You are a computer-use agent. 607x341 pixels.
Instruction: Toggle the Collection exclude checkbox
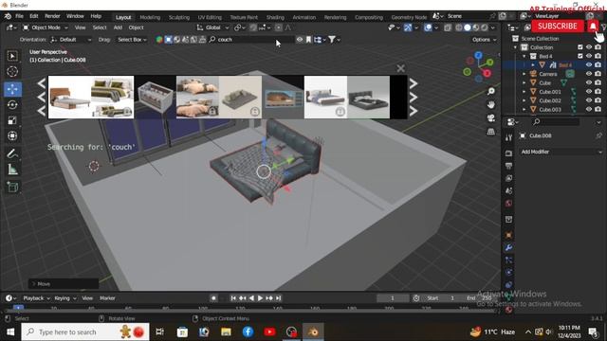(x=579, y=47)
